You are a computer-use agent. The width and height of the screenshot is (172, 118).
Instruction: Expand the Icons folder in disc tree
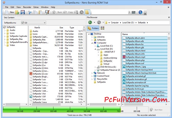[x=5, y=33]
